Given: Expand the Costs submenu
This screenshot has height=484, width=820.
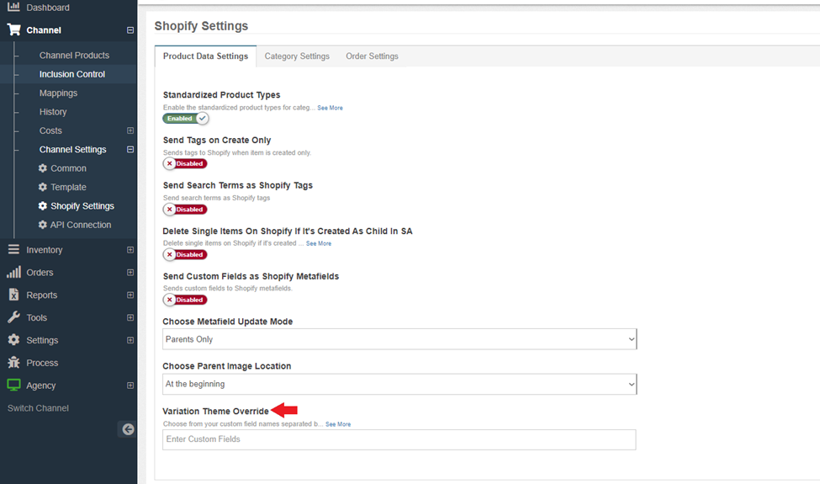Looking at the screenshot, I should click(x=130, y=130).
